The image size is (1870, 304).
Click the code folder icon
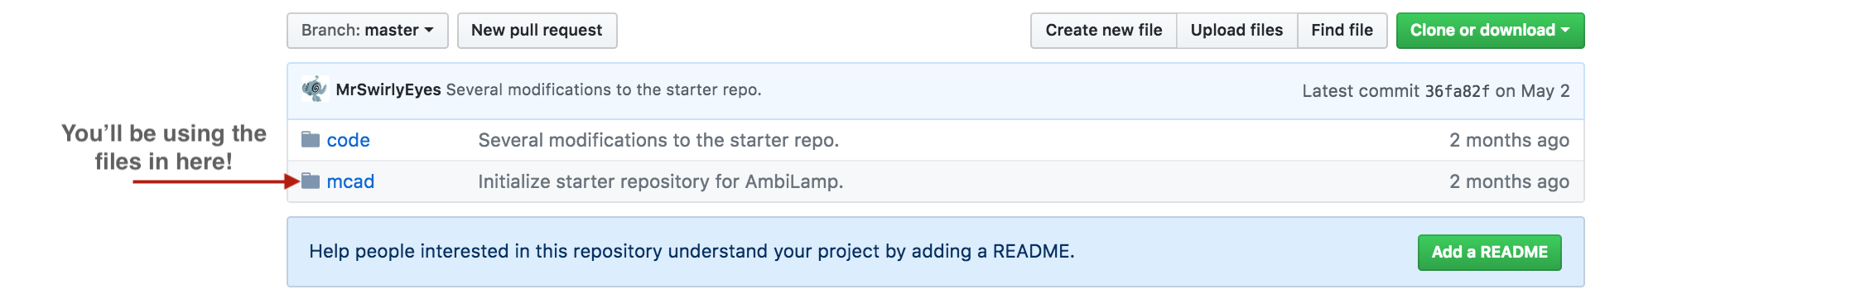311,139
